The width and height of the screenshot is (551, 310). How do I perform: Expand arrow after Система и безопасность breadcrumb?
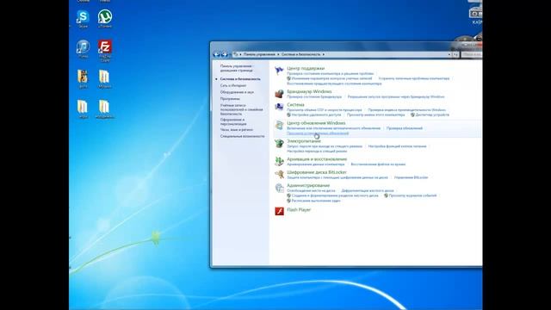[324, 54]
